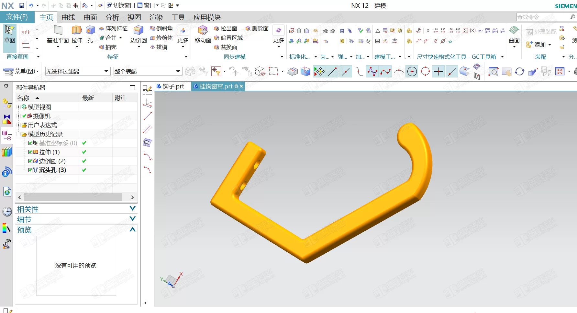Click Pull Face (拉出面)
The height and width of the screenshot is (313, 577).
click(226, 29)
